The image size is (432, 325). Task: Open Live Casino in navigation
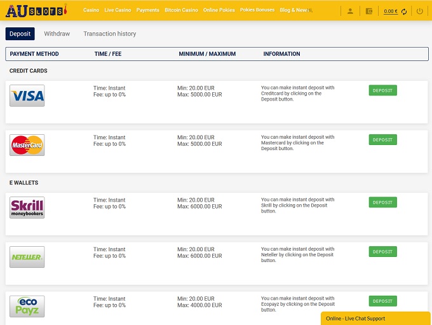point(118,10)
